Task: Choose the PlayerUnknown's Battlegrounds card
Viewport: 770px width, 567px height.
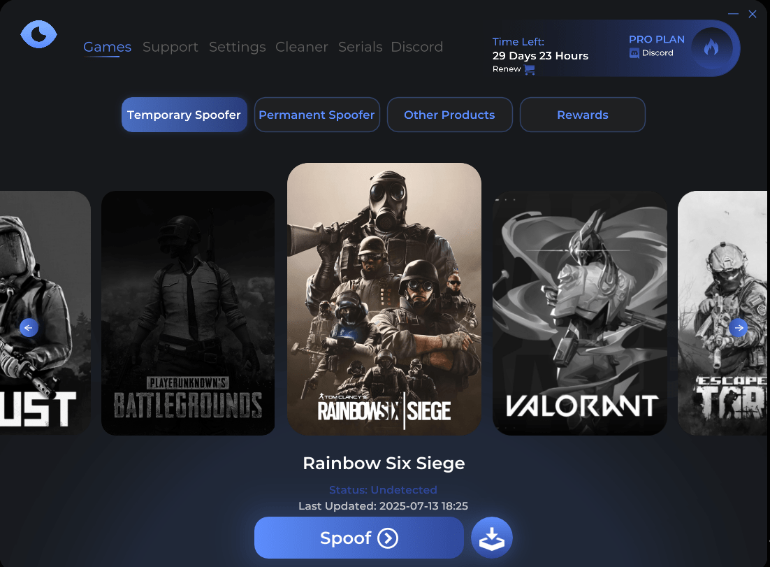Action: tap(187, 313)
